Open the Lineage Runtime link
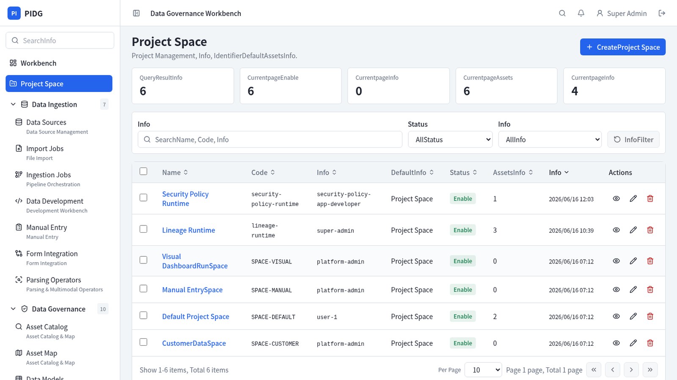Viewport: 677px width, 380px height. coord(188,230)
